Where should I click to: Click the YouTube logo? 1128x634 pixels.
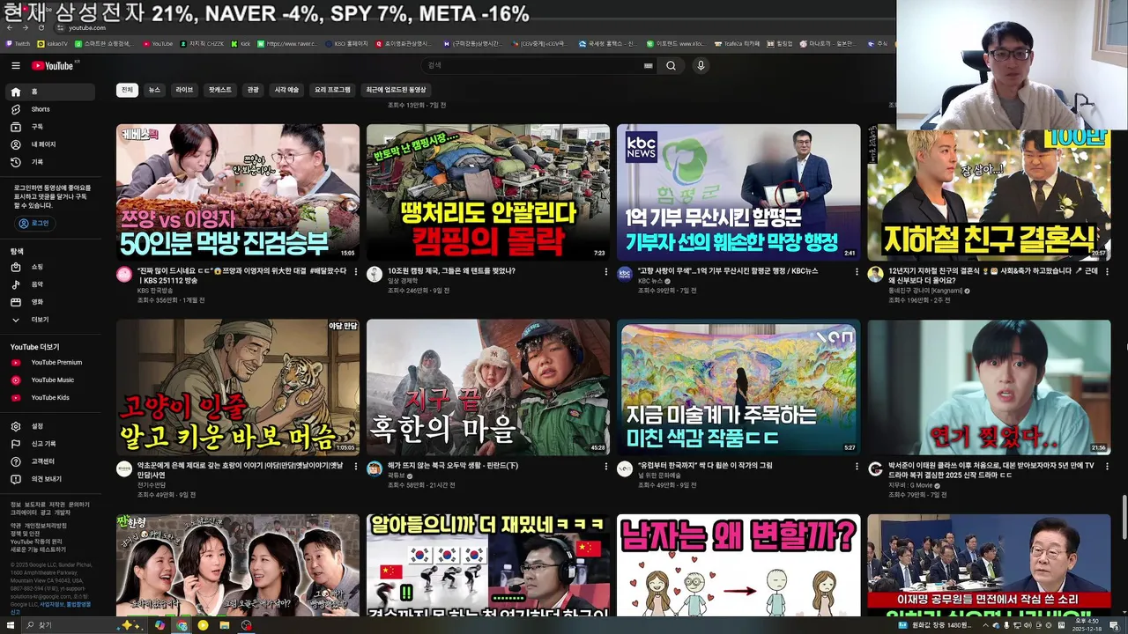click(55, 65)
